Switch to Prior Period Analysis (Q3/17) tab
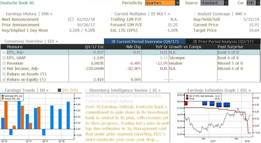The height and width of the screenshot is (143, 261). point(223,41)
